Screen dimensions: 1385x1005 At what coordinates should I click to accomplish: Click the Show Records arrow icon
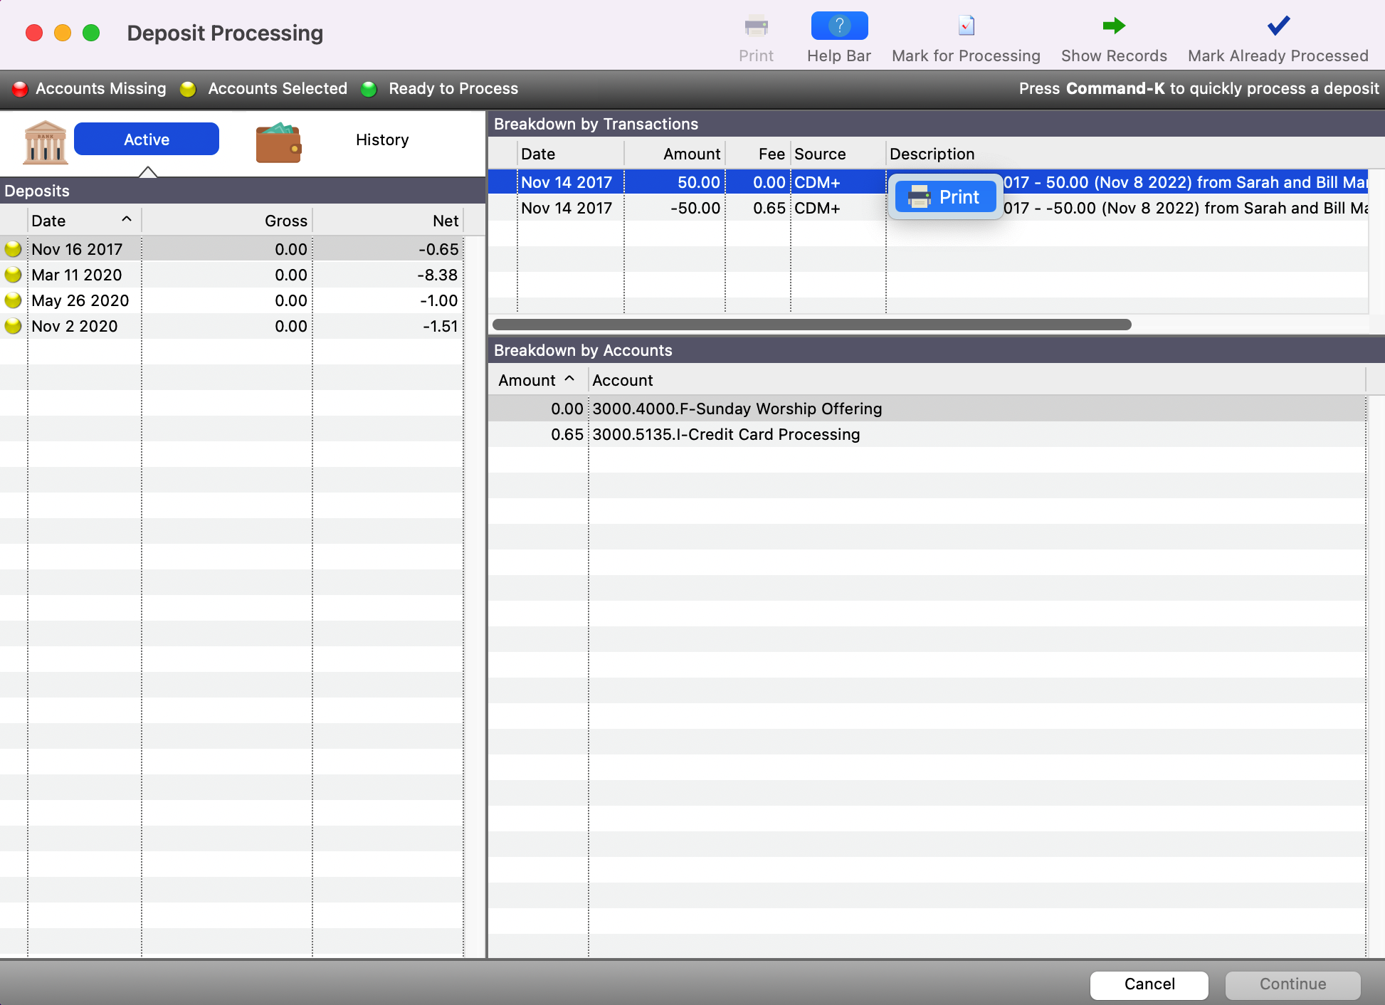pos(1113,25)
